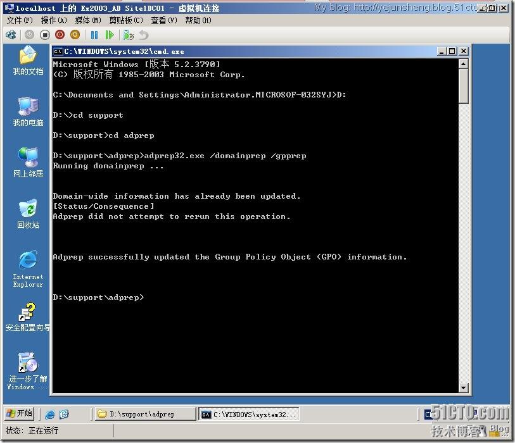Click the 'Running domainprep ...' output line
Viewport: 515px width, 443px height.
[x=108, y=166]
